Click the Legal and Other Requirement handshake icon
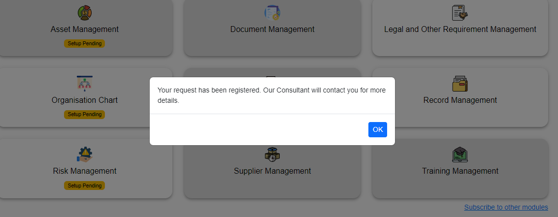Viewport: 558px width, 217px height. point(460,13)
